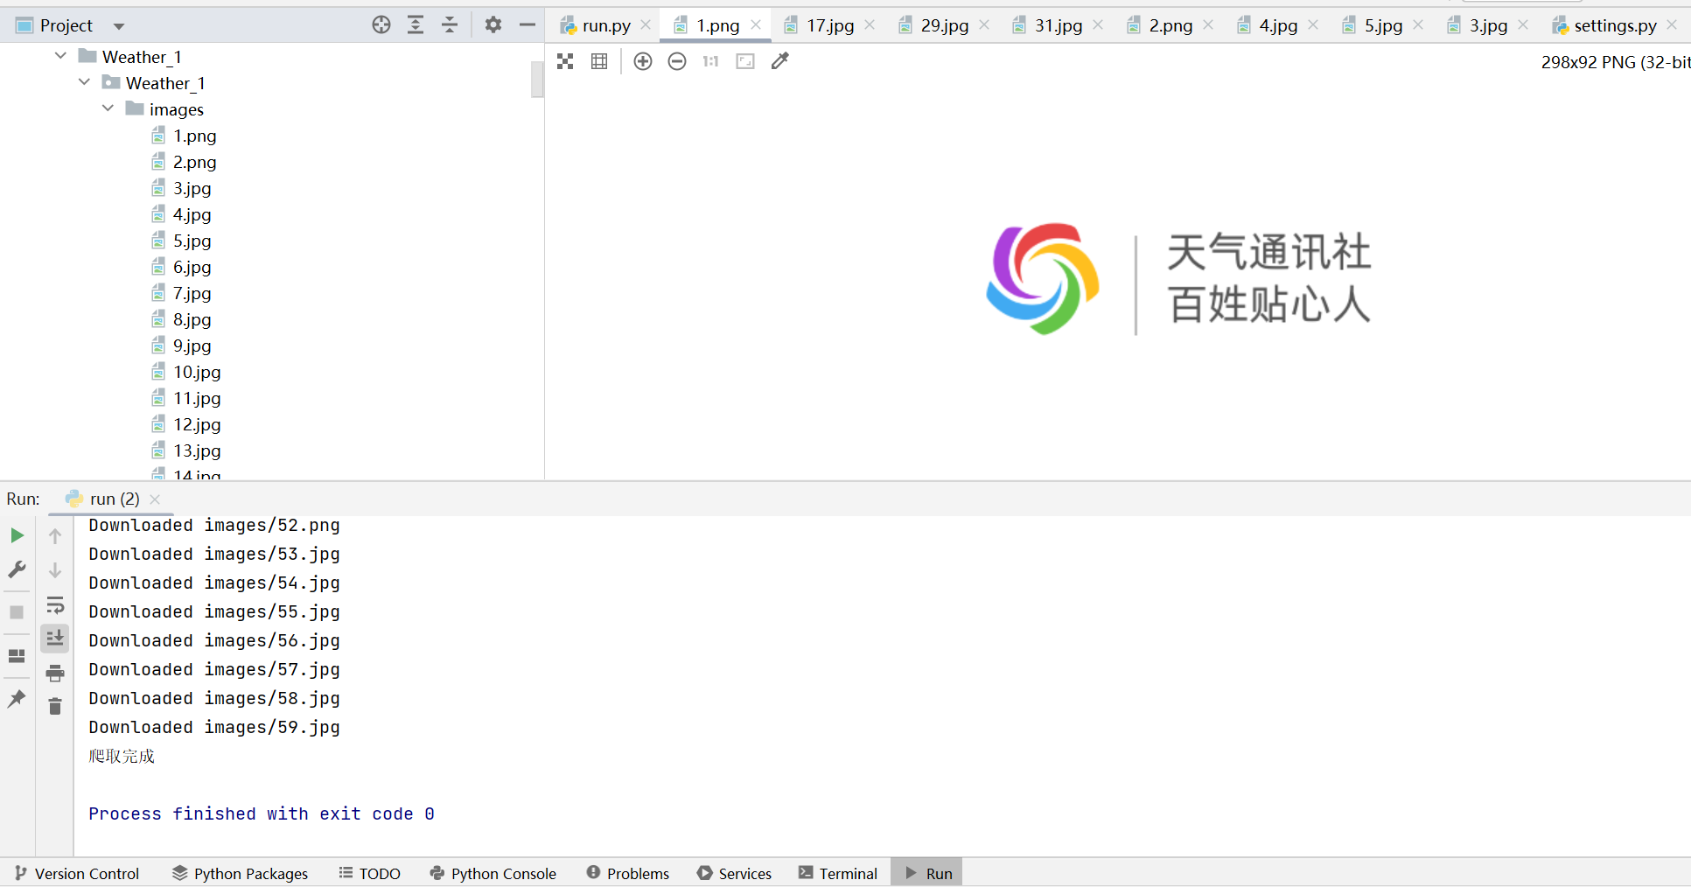Switch to 31.jpg editor tab
Image resolution: width=1691 pixels, height=887 pixels.
(x=1058, y=25)
